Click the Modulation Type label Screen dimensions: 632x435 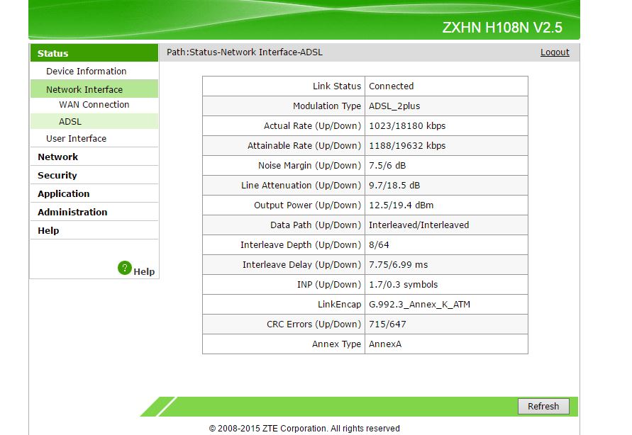327,106
